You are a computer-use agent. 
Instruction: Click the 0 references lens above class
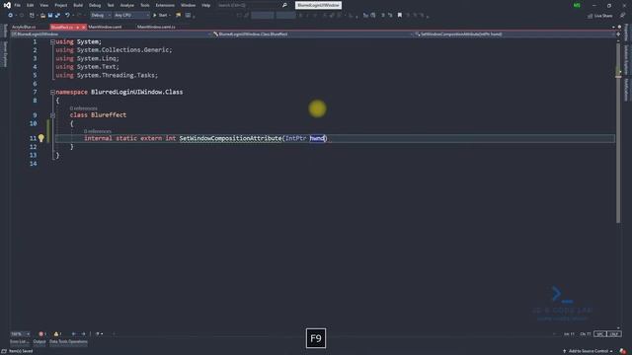pos(83,108)
